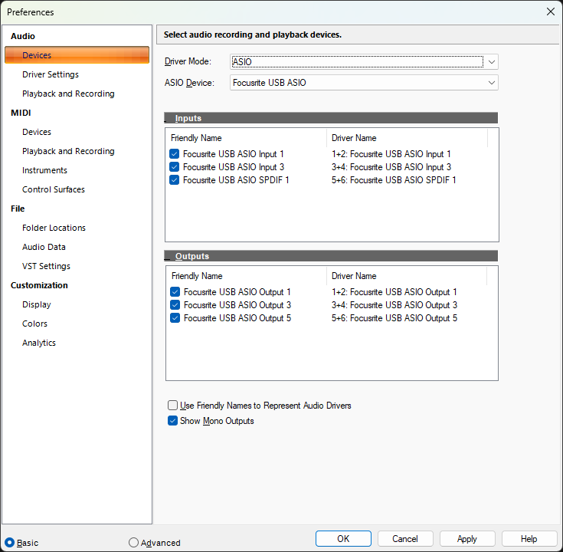
Task: Click the Audio category heading
Action: (23, 36)
